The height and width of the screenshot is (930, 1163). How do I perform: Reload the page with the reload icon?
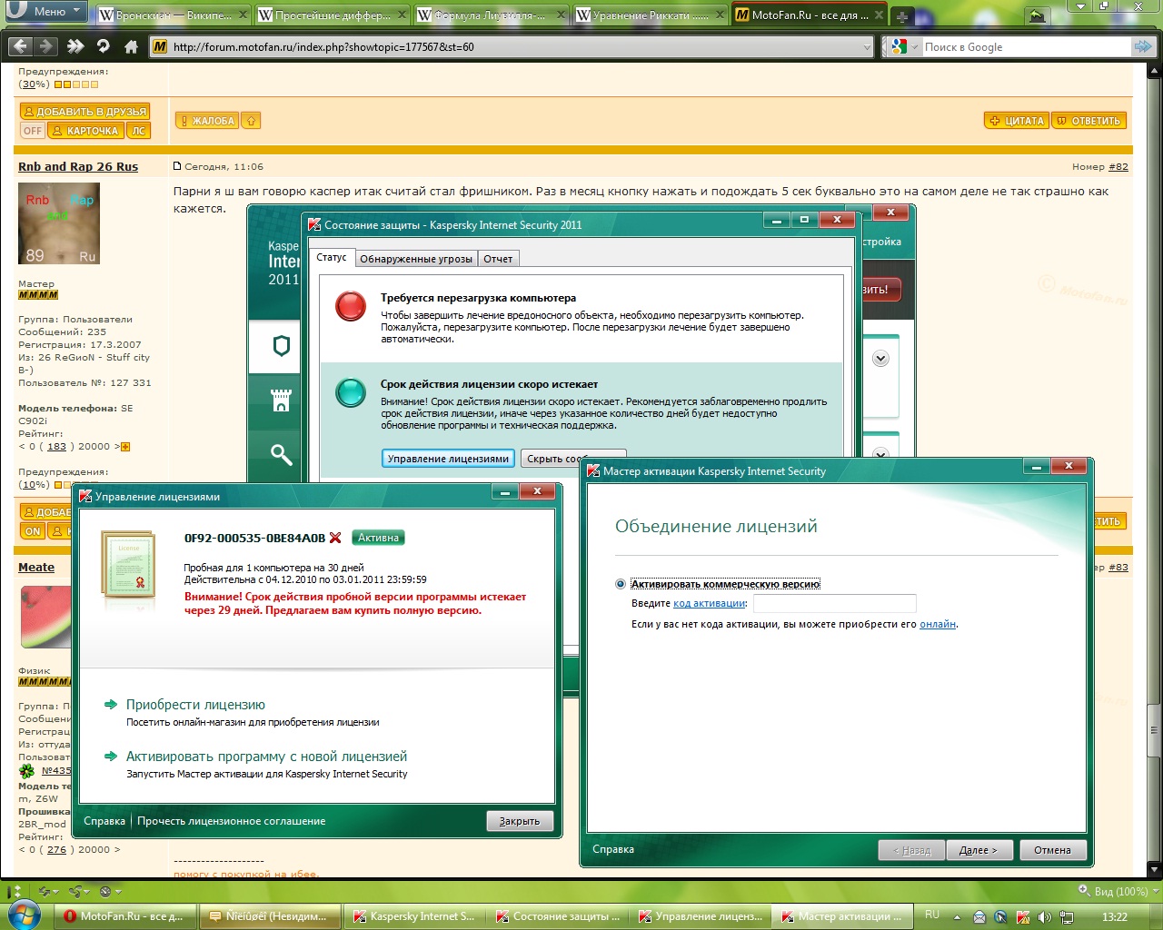pyautogui.click(x=103, y=46)
